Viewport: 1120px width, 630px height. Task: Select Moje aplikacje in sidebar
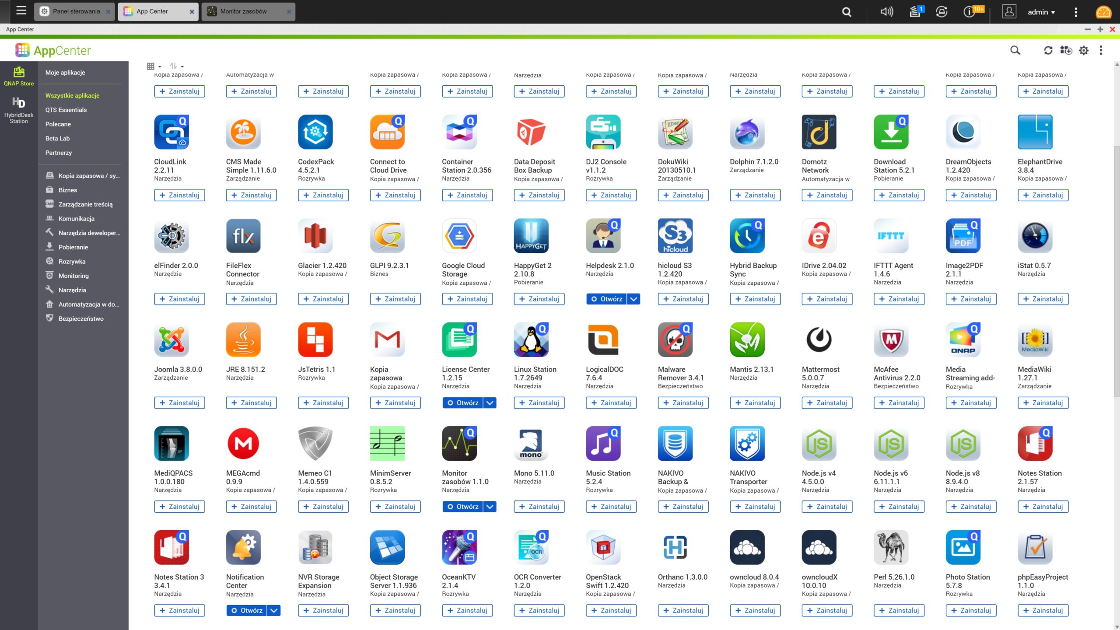click(65, 73)
